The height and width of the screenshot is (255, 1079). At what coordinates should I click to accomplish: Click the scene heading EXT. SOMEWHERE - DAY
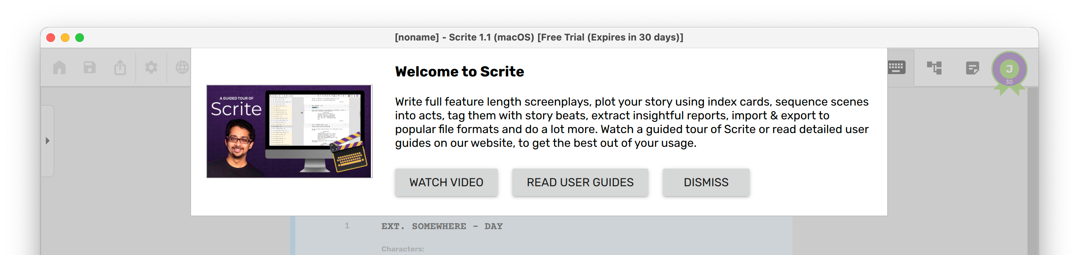click(441, 226)
